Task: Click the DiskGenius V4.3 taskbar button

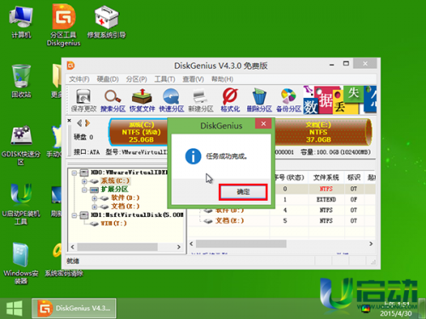Action: coord(74,308)
